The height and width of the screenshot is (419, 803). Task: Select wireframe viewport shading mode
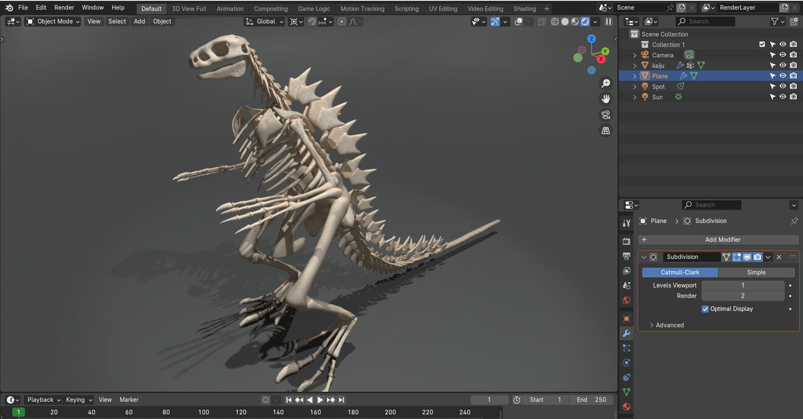[x=555, y=21]
